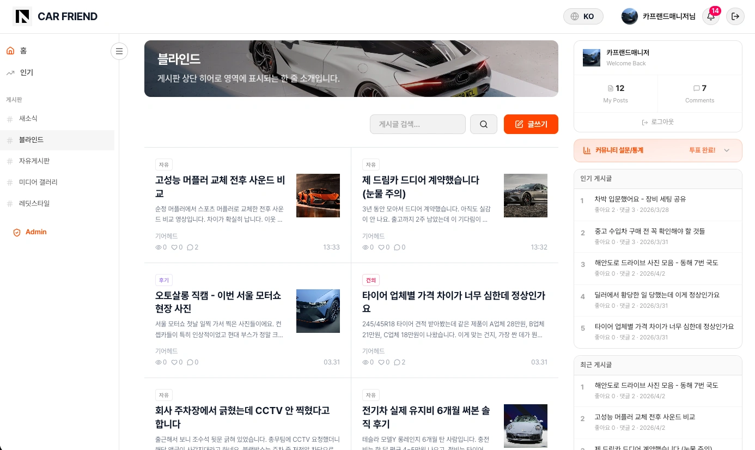Open recent post 해안도로 드라이브 사진 모음
Viewport: 755px width, 450px height.
[x=656, y=385]
